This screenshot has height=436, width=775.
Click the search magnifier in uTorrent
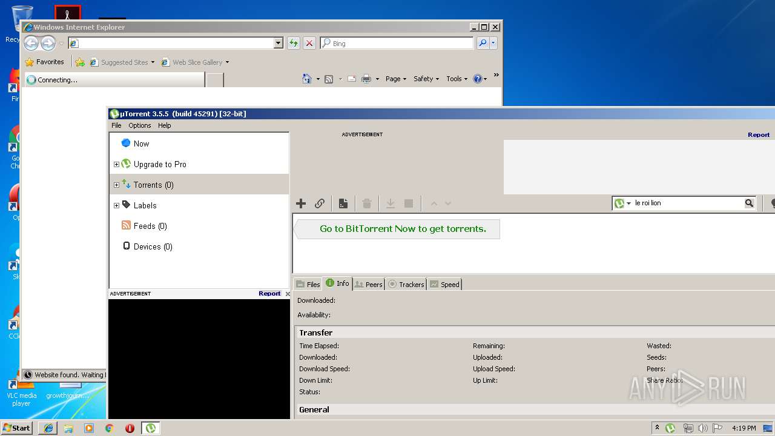click(749, 203)
